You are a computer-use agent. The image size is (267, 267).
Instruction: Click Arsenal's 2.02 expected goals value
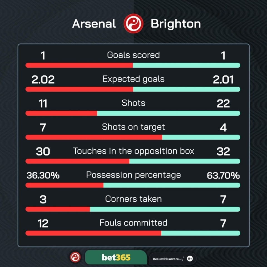(43, 80)
